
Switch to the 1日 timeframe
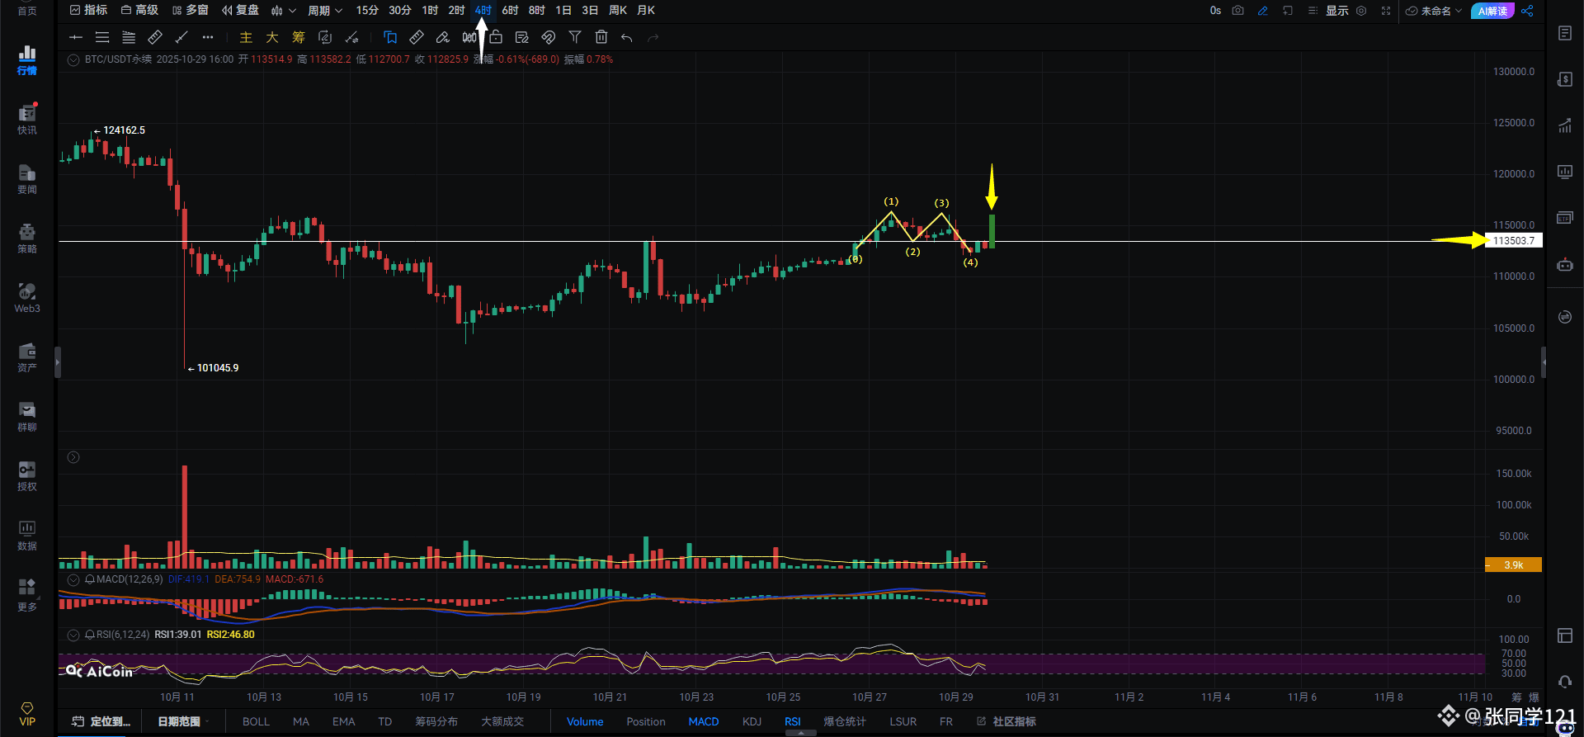563,11
